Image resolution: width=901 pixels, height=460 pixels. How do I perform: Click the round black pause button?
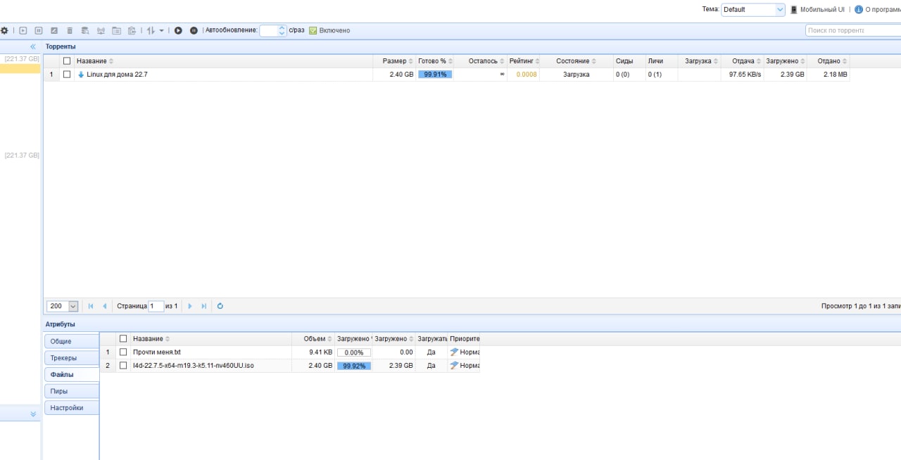(x=194, y=30)
